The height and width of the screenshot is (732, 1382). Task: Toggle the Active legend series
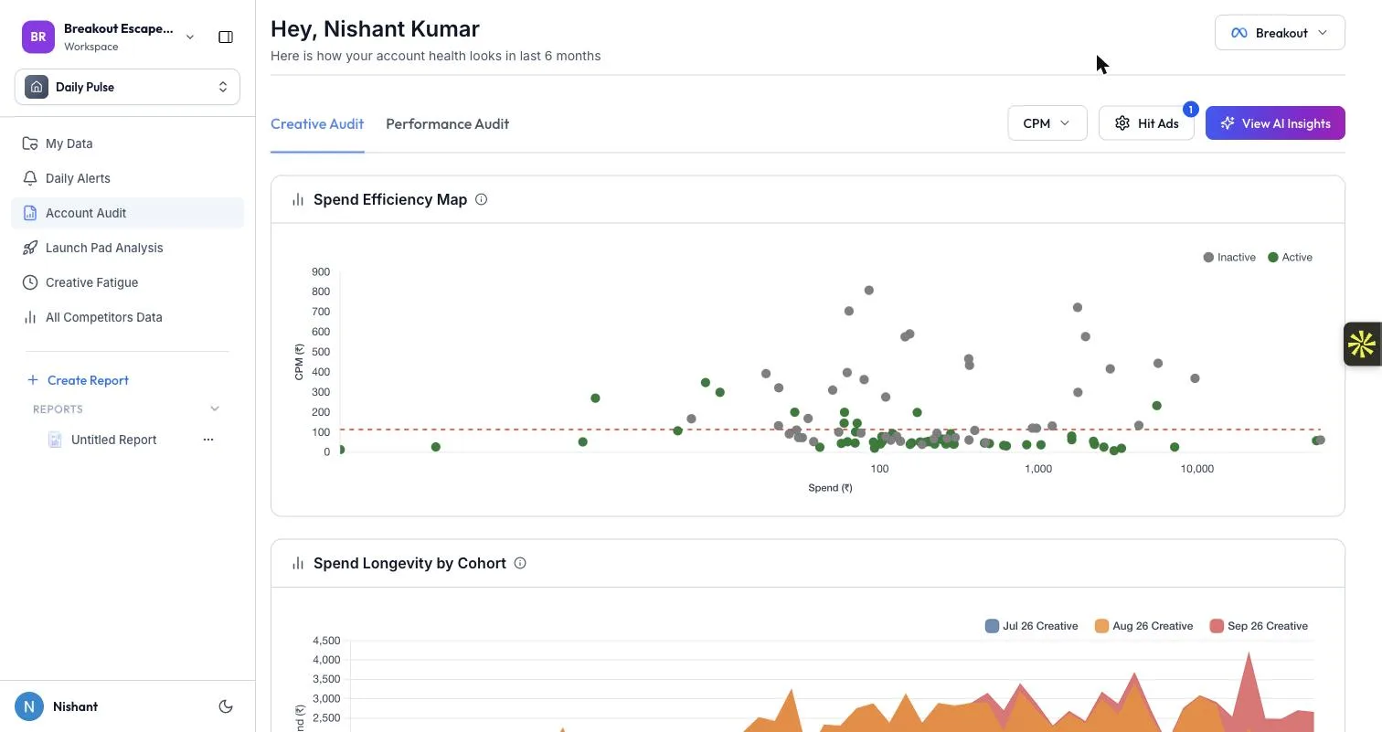[1290, 258]
